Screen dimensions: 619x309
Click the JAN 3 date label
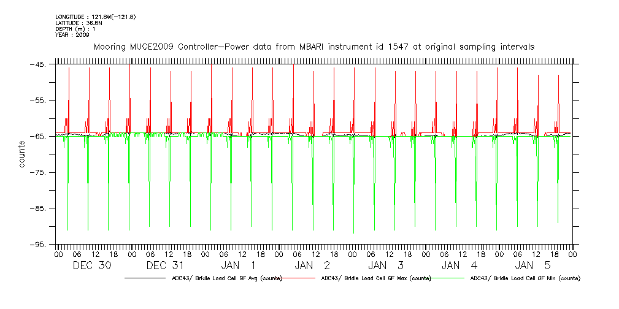(386, 265)
